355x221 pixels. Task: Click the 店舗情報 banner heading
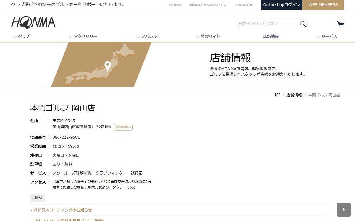click(x=230, y=58)
